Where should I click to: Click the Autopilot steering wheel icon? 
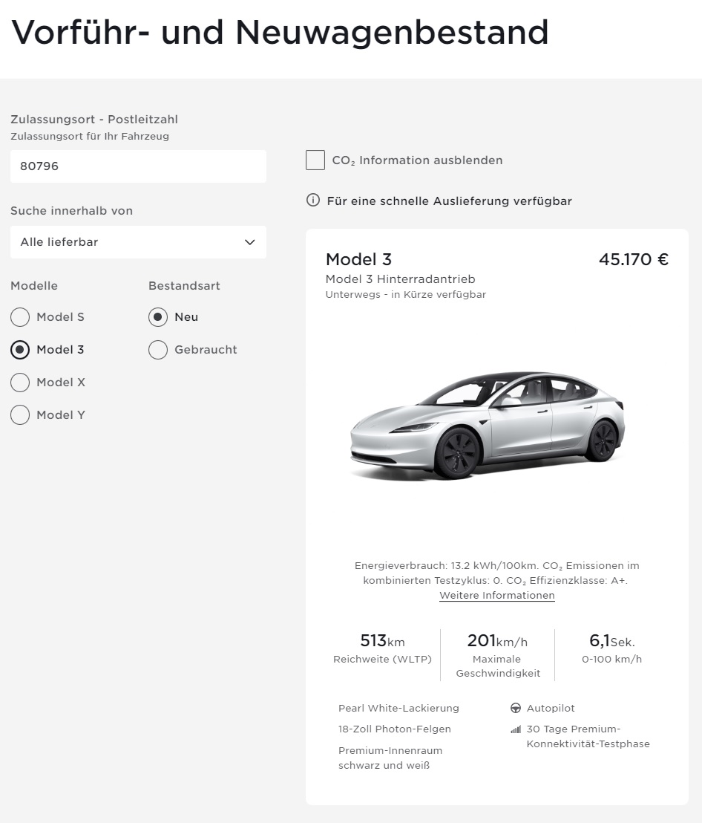(x=515, y=708)
